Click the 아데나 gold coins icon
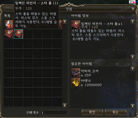Viewport: 138px width, 118px height. pos(76,82)
